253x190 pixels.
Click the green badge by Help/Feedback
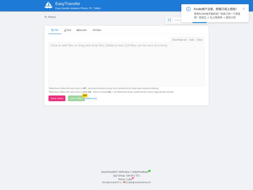tap(149, 171)
